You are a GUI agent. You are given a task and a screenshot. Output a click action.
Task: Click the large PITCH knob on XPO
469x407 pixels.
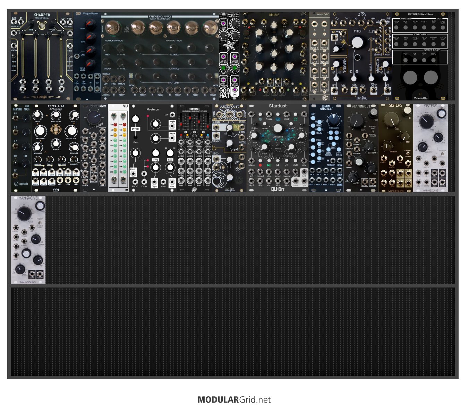click(x=357, y=42)
